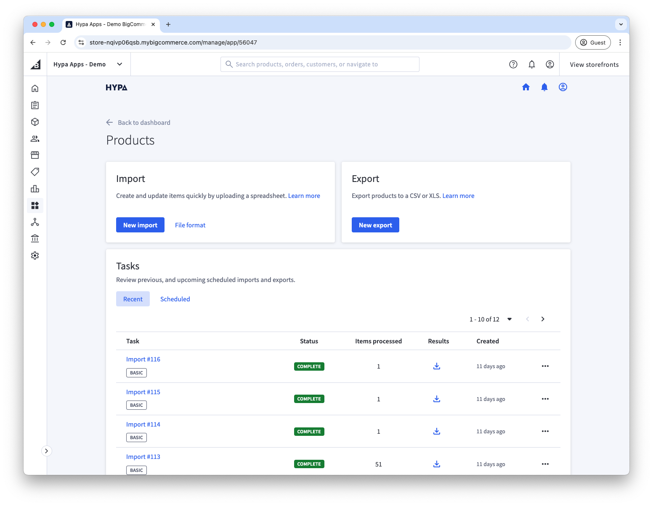653x506 pixels.
Task: Open more actions menu for Import #115
Action: tap(545, 399)
